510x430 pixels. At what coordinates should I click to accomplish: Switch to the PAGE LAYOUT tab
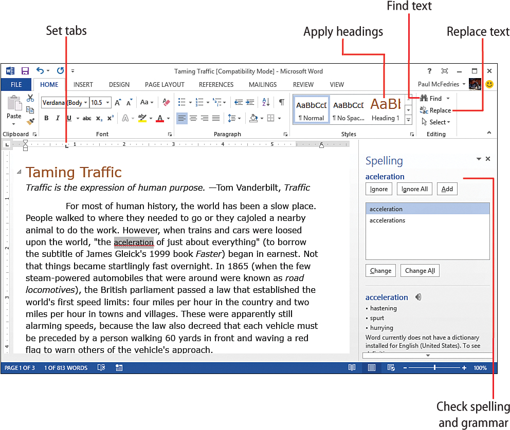coord(165,84)
